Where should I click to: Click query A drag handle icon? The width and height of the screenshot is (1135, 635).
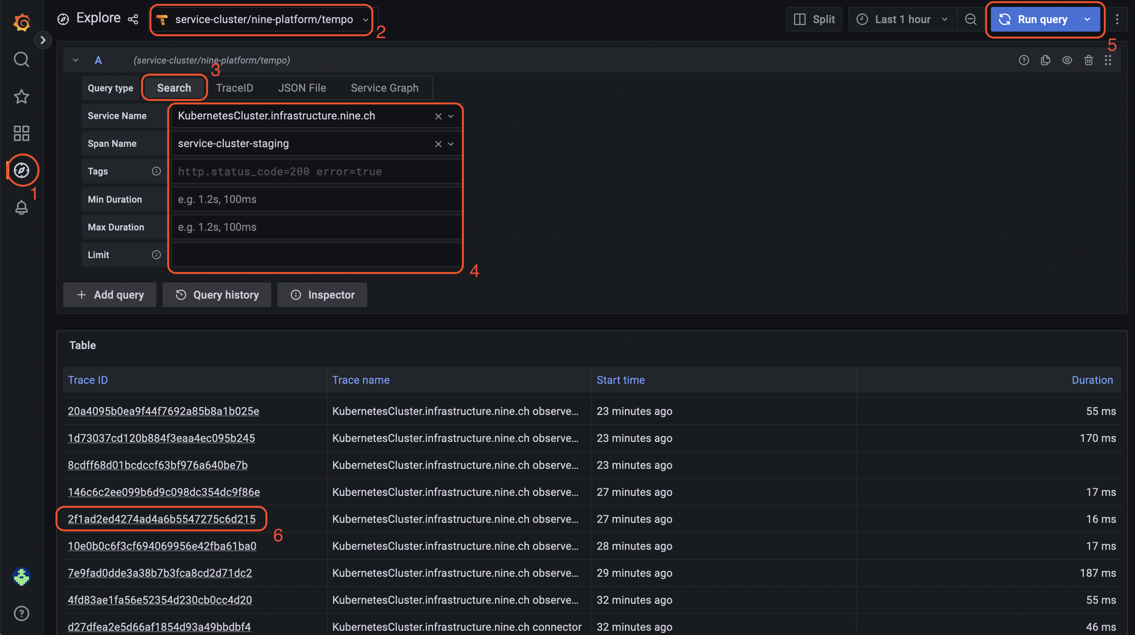pyautogui.click(x=1108, y=60)
